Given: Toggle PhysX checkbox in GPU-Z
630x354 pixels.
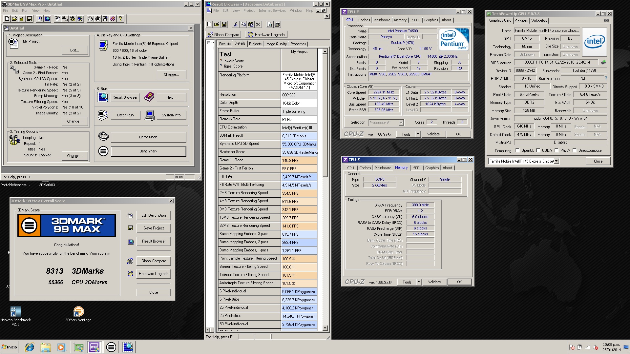Looking at the screenshot, I should [556, 150].
